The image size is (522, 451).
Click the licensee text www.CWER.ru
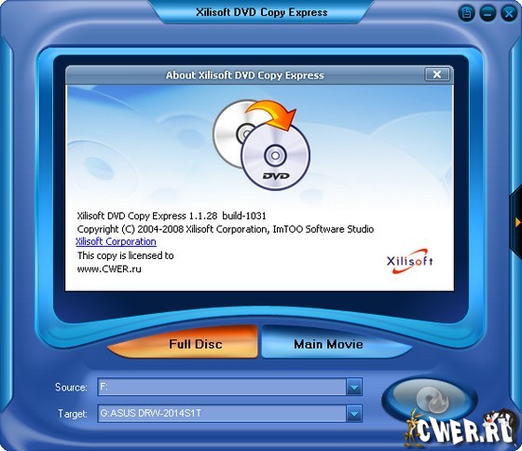coord(109,269)
